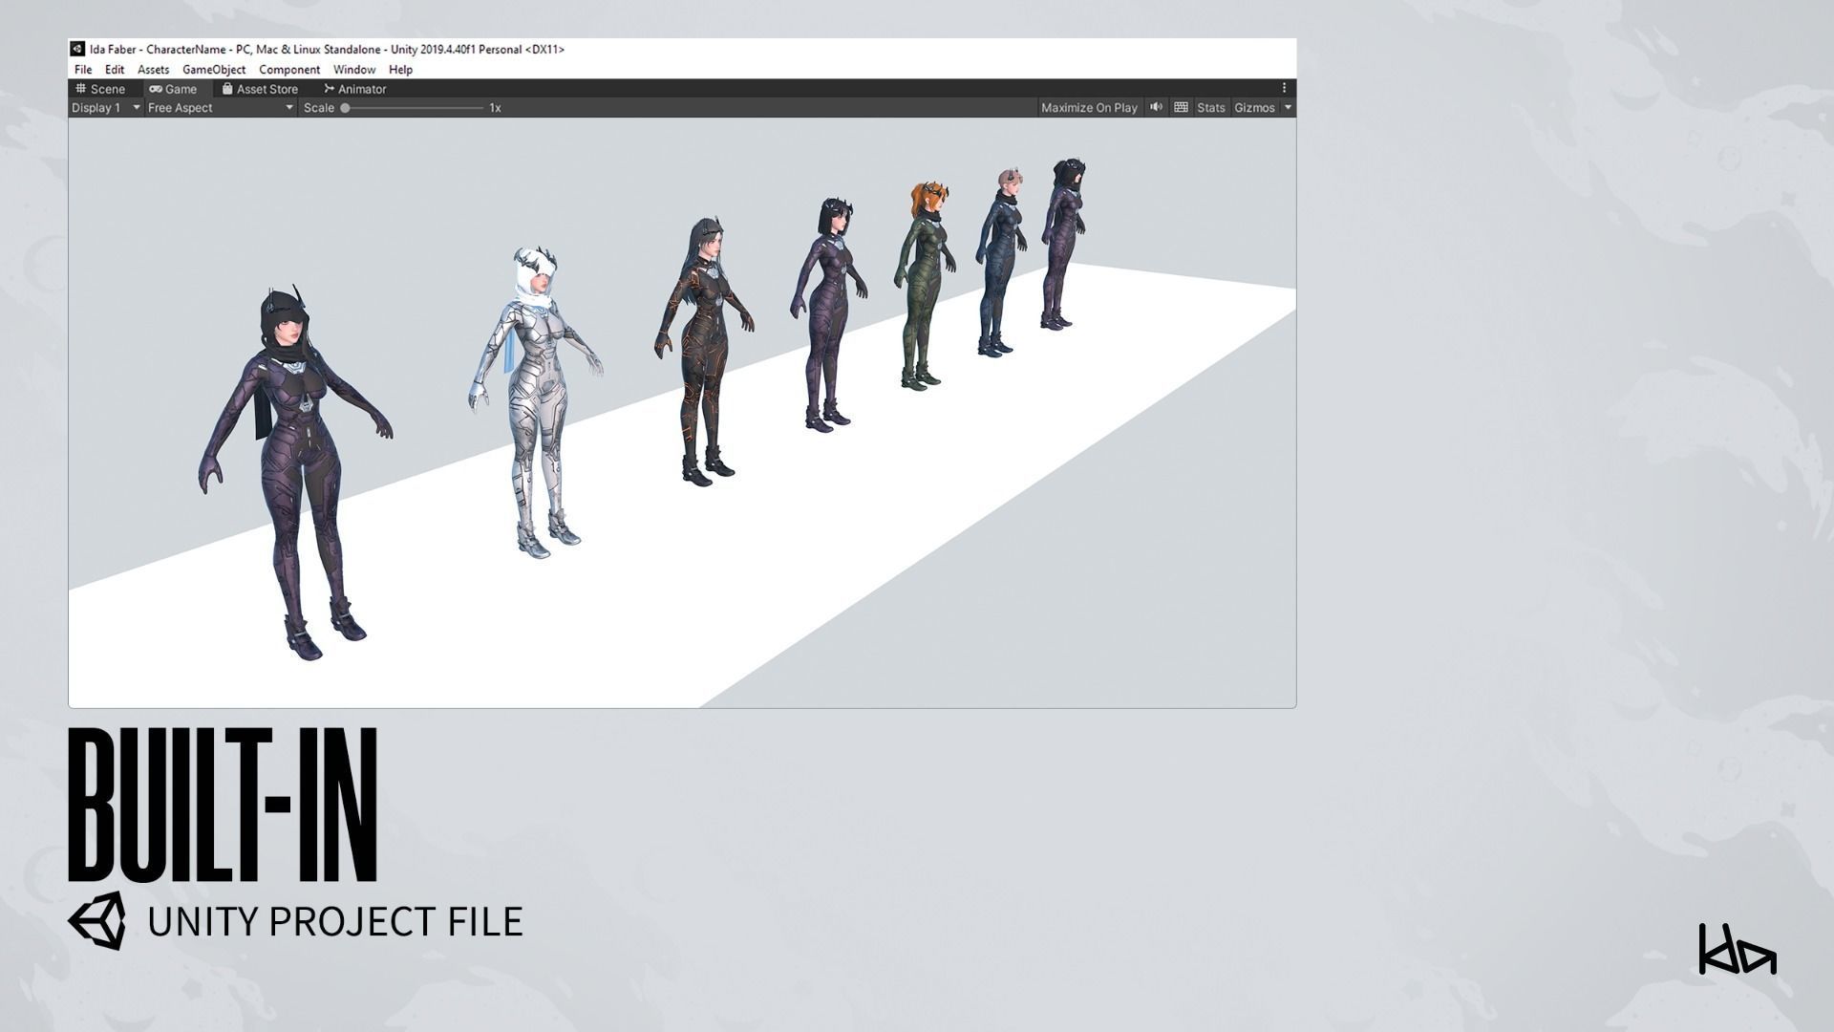
Task: Click the Scale slider handle
Action: coord(345,108)
